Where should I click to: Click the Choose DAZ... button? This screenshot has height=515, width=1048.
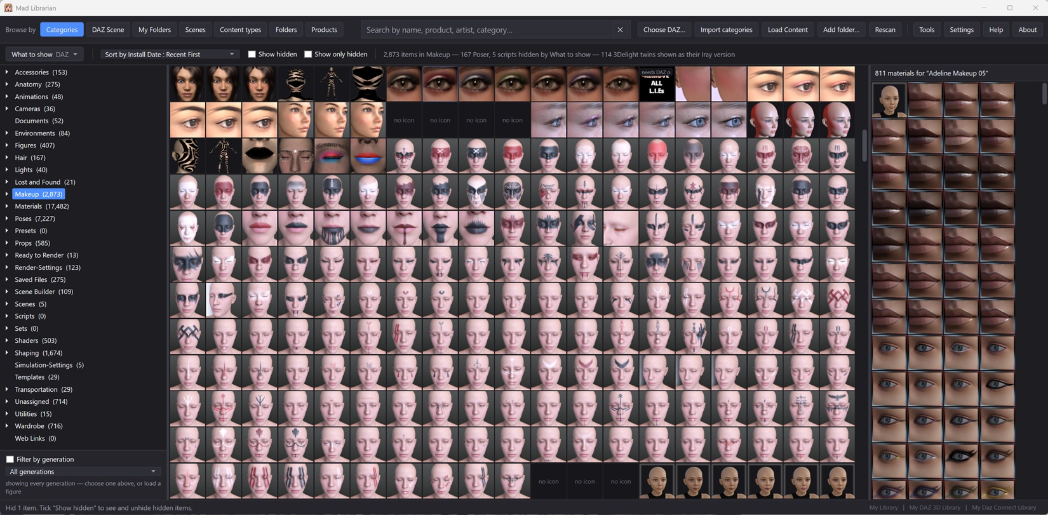point(664,30)
